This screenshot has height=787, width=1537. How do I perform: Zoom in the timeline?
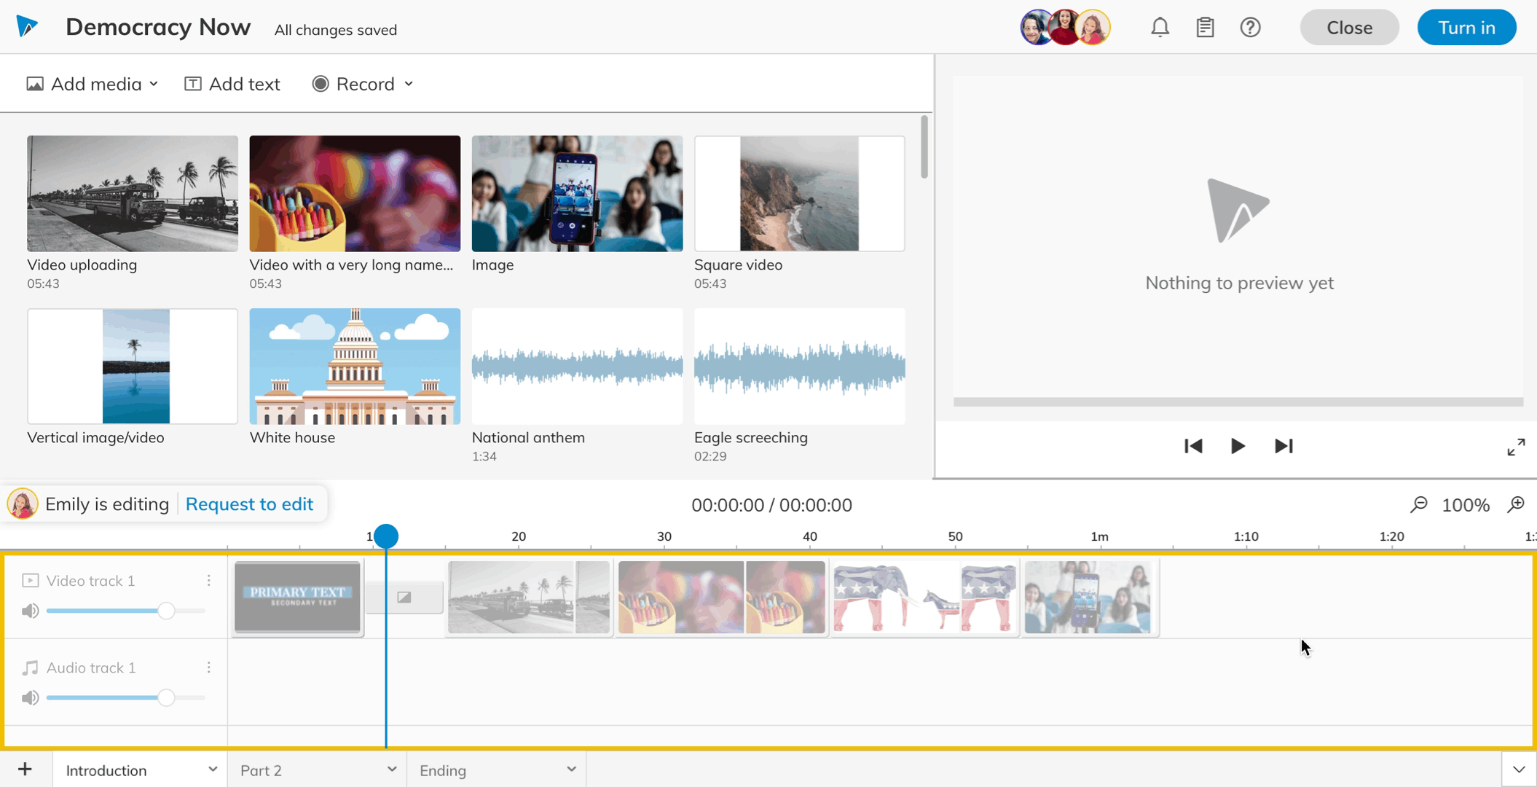[1516, 504]
